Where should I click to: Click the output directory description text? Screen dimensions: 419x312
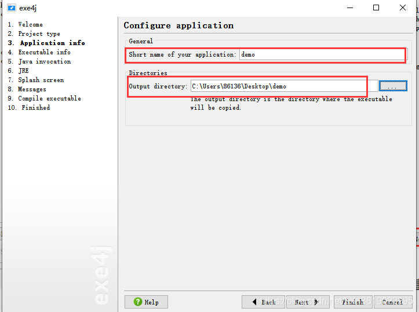click(x=292, y=103)
